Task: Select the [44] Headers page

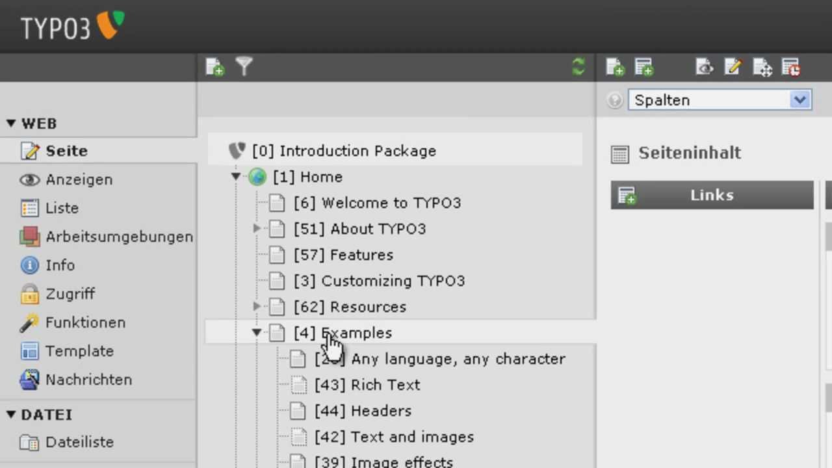Action: [363, 411]
